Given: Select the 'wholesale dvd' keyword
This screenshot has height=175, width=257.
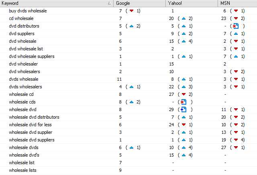Looking at the screenshot, I should point(22,109).
